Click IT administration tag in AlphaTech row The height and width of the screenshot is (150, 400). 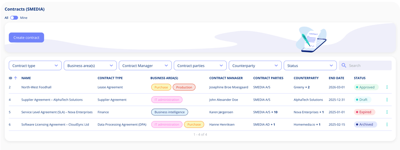pos(167,100)
